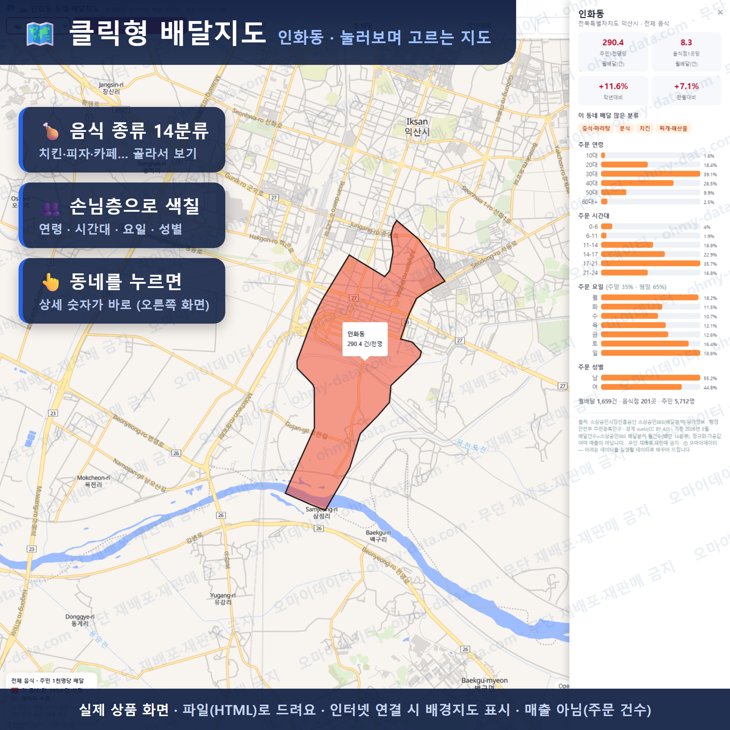The image size is (730, 730).
Task: Click the 여 gender bar at 44.8%
Action: [x=641, y=387]
